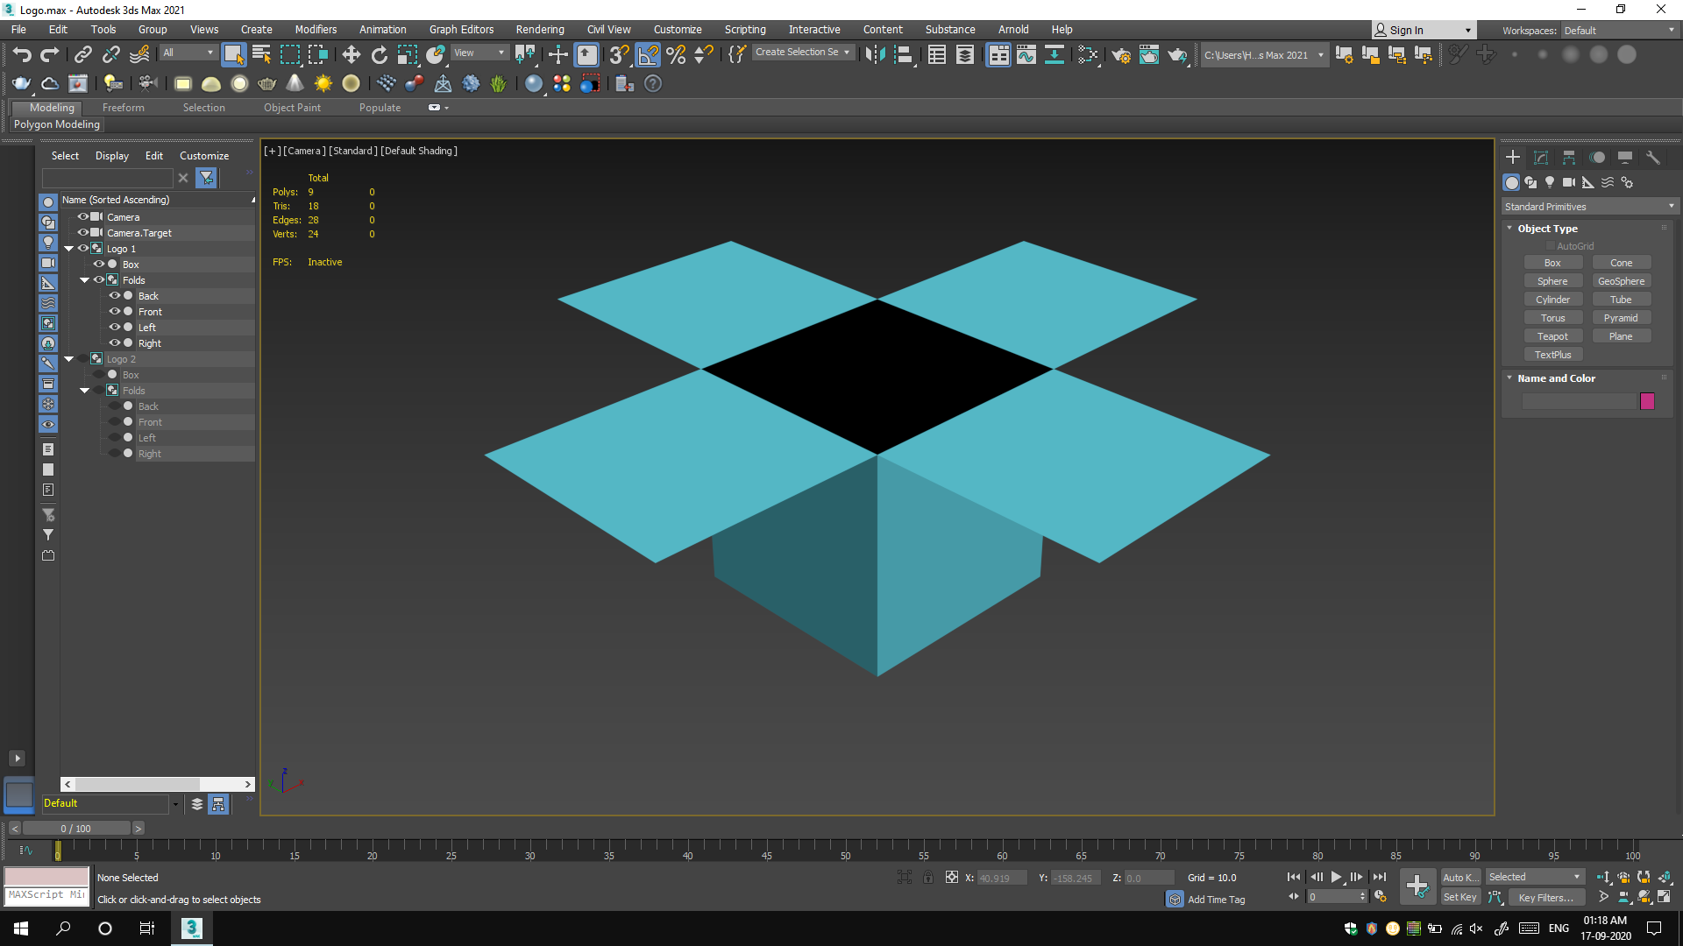This screenshot has width=1683, height=946.
Task: Hide the Camera.Target object
Action: click(x=82, y=233)
